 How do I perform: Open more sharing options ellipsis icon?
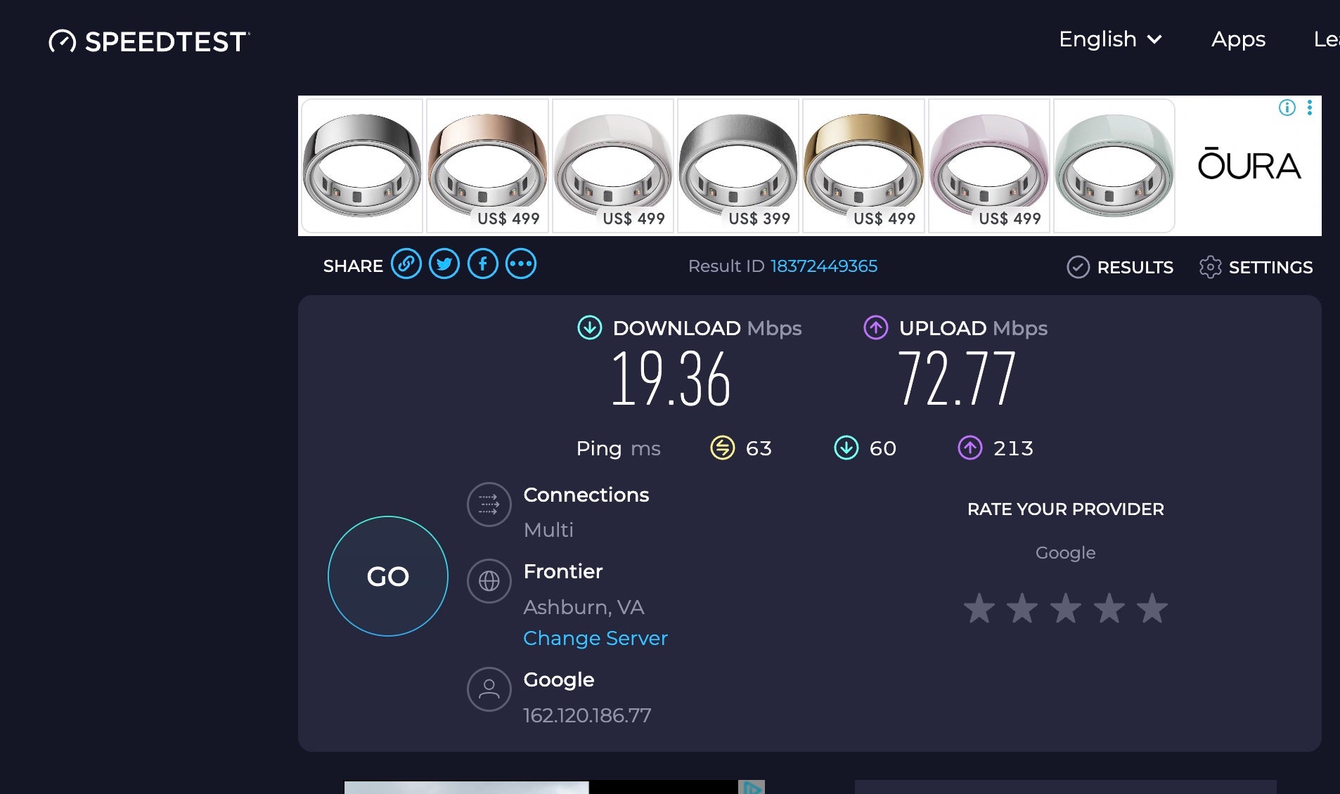[521, 264]
